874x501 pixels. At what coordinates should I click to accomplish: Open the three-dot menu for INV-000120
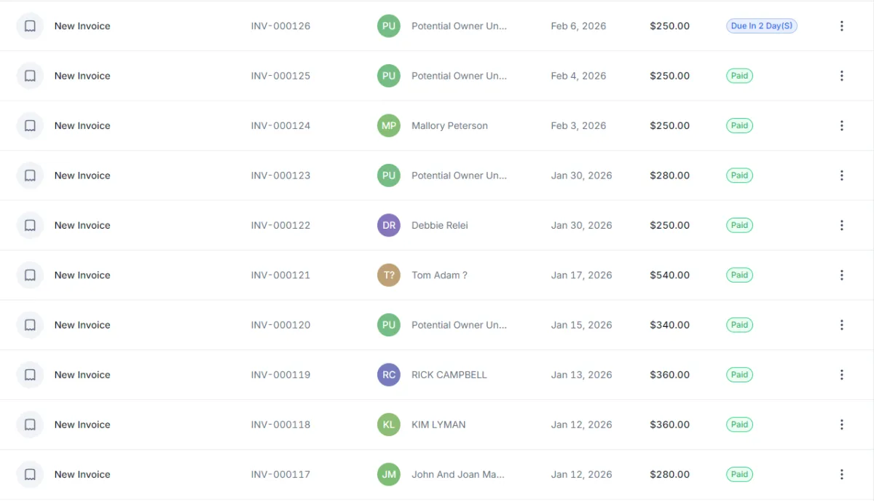[842, 325]
